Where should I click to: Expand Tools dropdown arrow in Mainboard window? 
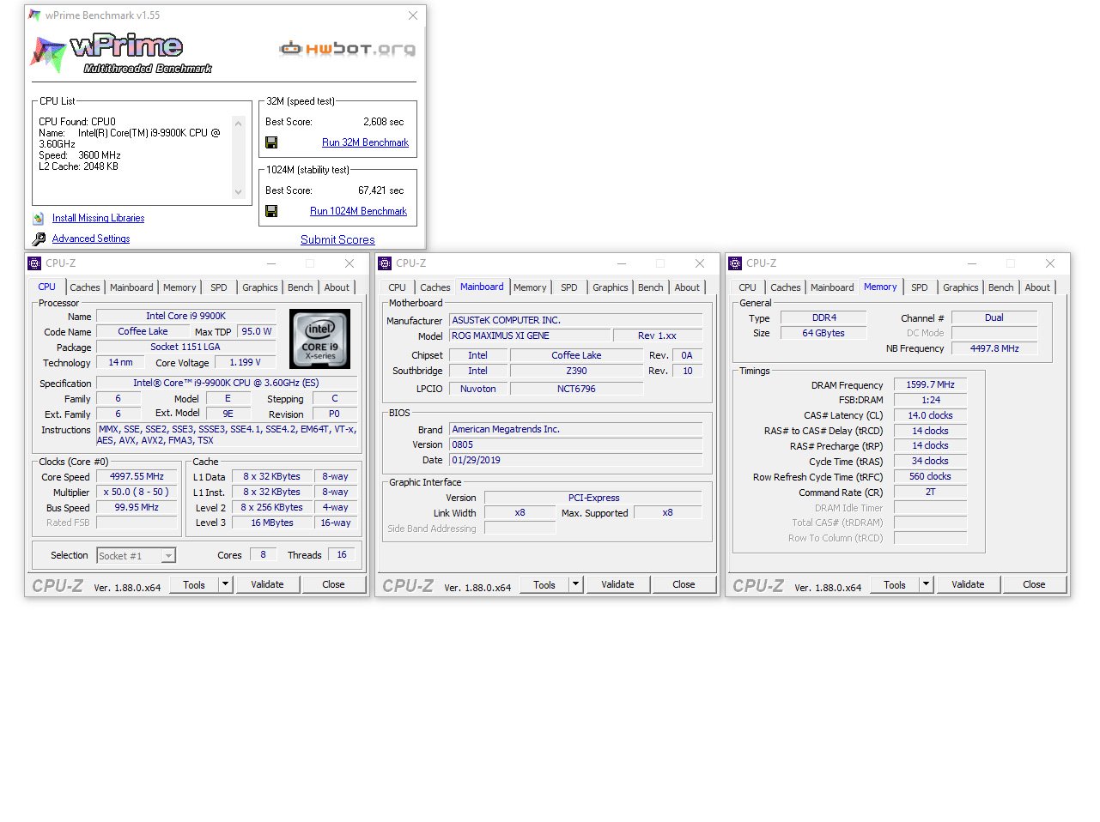coord(576,584)
